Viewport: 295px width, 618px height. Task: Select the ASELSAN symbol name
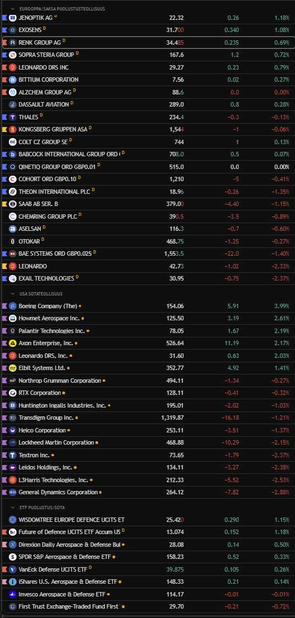click(30, 229)
